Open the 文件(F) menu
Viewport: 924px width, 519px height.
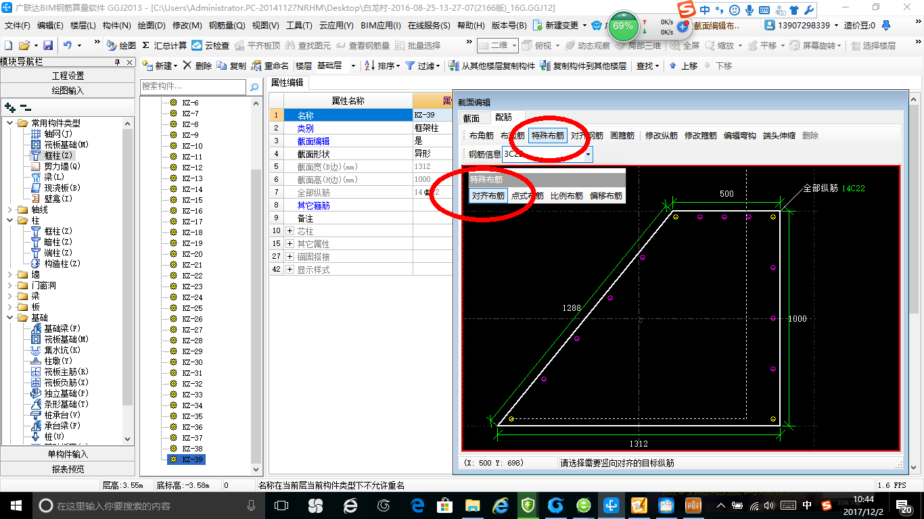[18, 25]
